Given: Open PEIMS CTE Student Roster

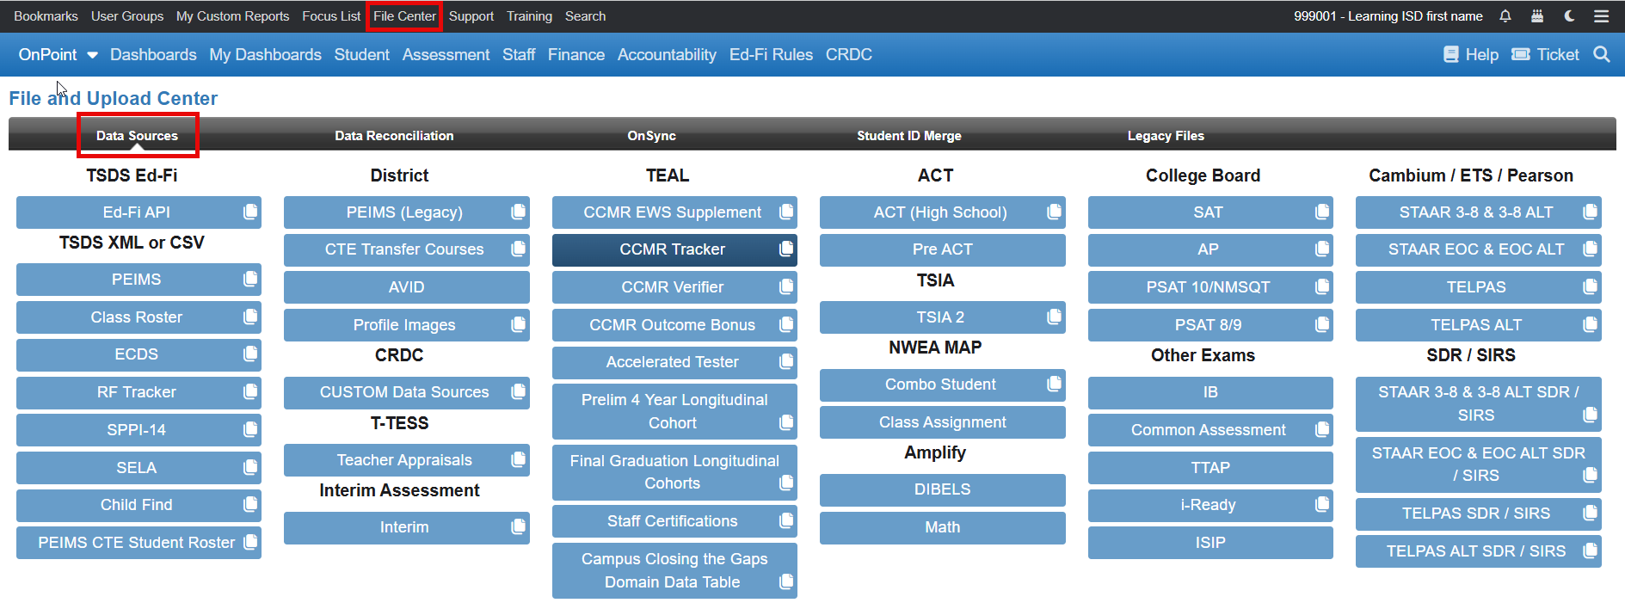Looking at the screenshot, I should pos(138,543).
